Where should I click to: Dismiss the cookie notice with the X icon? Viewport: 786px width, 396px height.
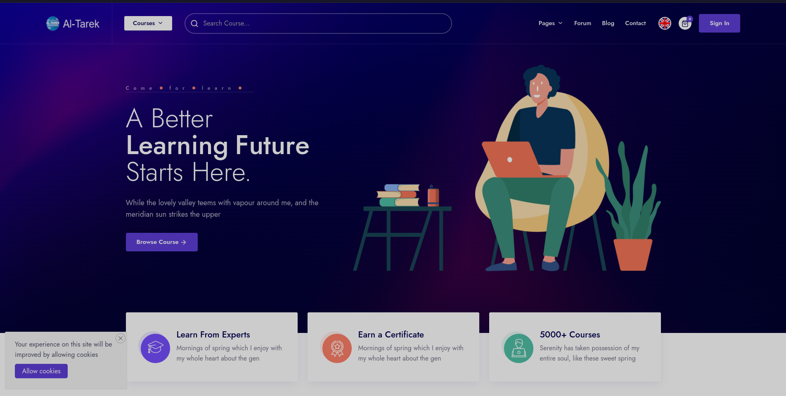(121, 338)
